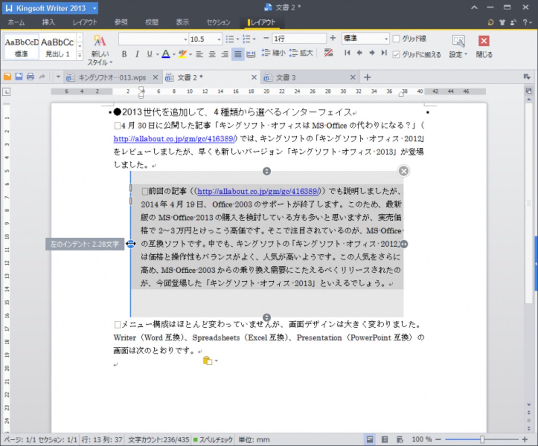The image size is (538, 446).
Task: Save the document via floppy icon
Action: pyautogui.click(x=19, y=77)
